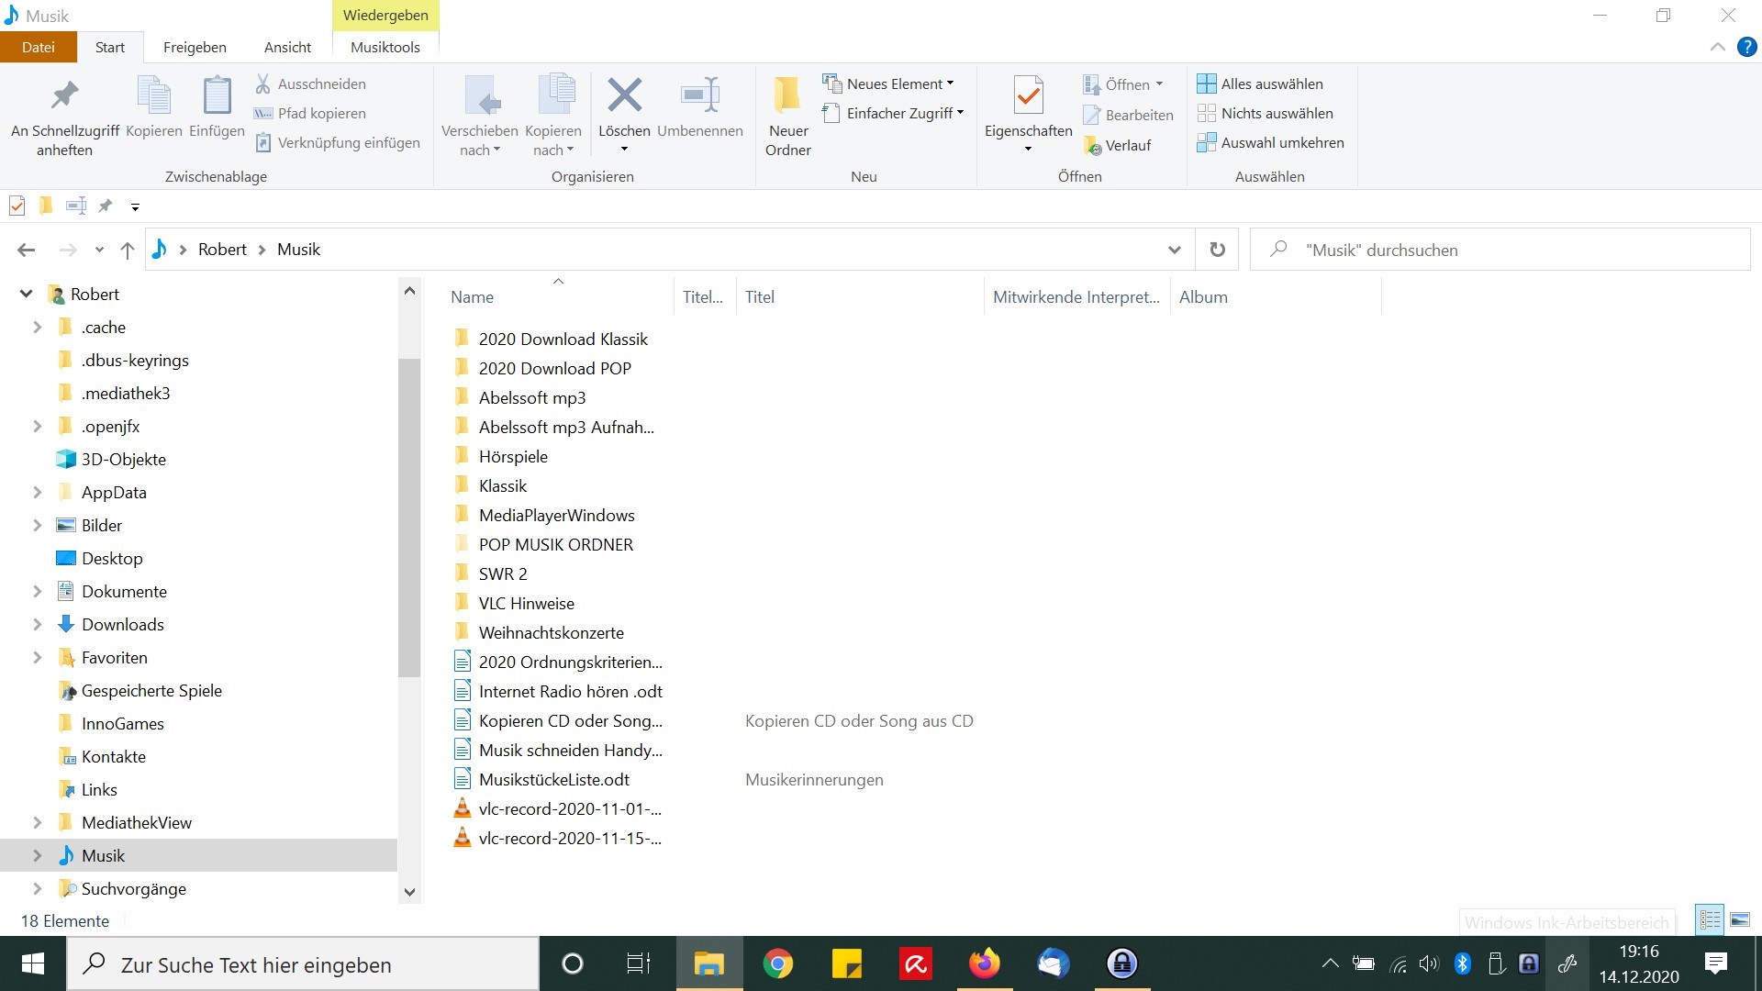Click Verlauf history command
1762x991 pixels.
1117,145
